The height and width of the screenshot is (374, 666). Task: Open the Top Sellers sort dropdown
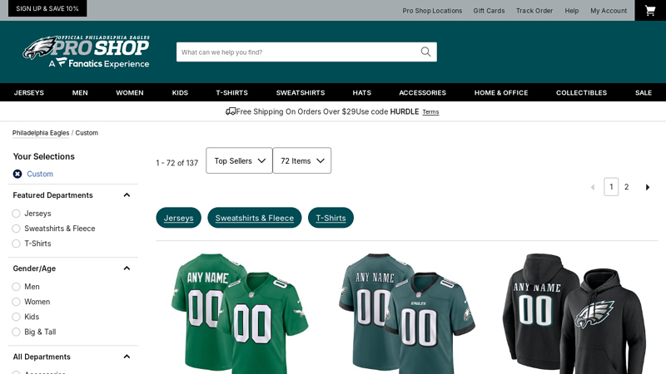(x=239, y=160)
